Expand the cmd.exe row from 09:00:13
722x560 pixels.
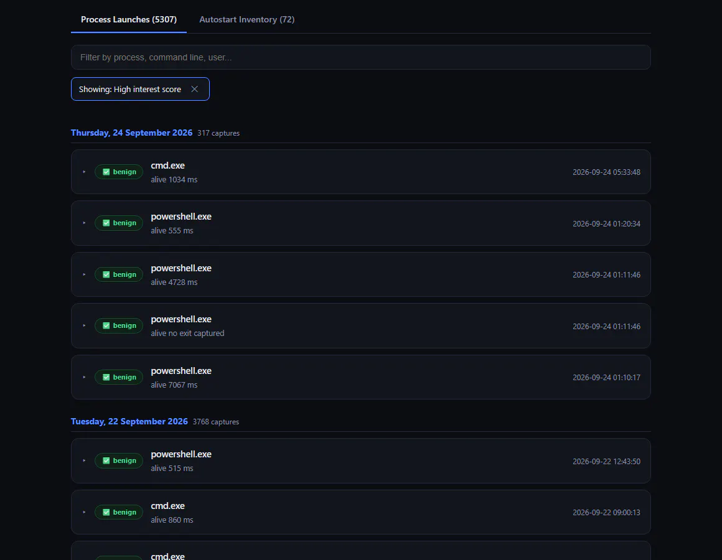[x=84, y=511]
